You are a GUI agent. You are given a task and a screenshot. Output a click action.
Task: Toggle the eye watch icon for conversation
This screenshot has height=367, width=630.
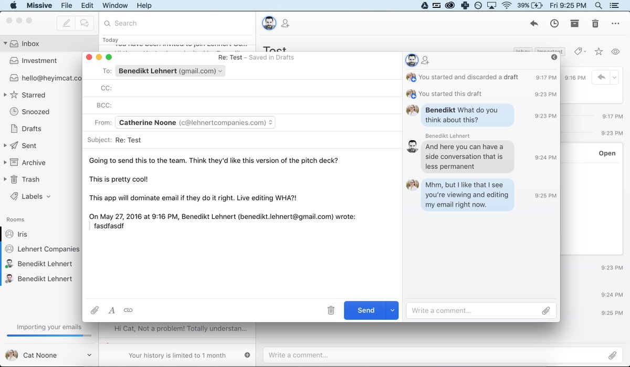616,51
